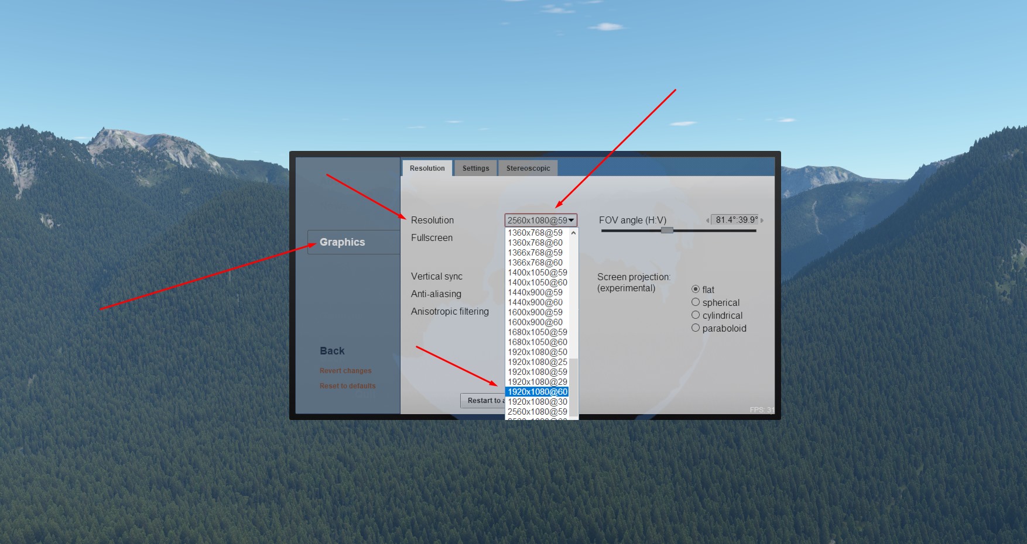This screenshot has width=1027, height=544.
Task: Click the FOV angle (H:V) label
Action: pyautogui.click(x=632, y=220)
